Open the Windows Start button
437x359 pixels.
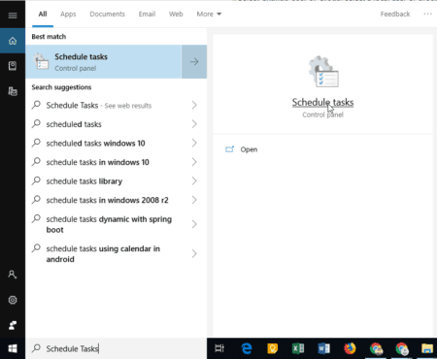(13, 348)
